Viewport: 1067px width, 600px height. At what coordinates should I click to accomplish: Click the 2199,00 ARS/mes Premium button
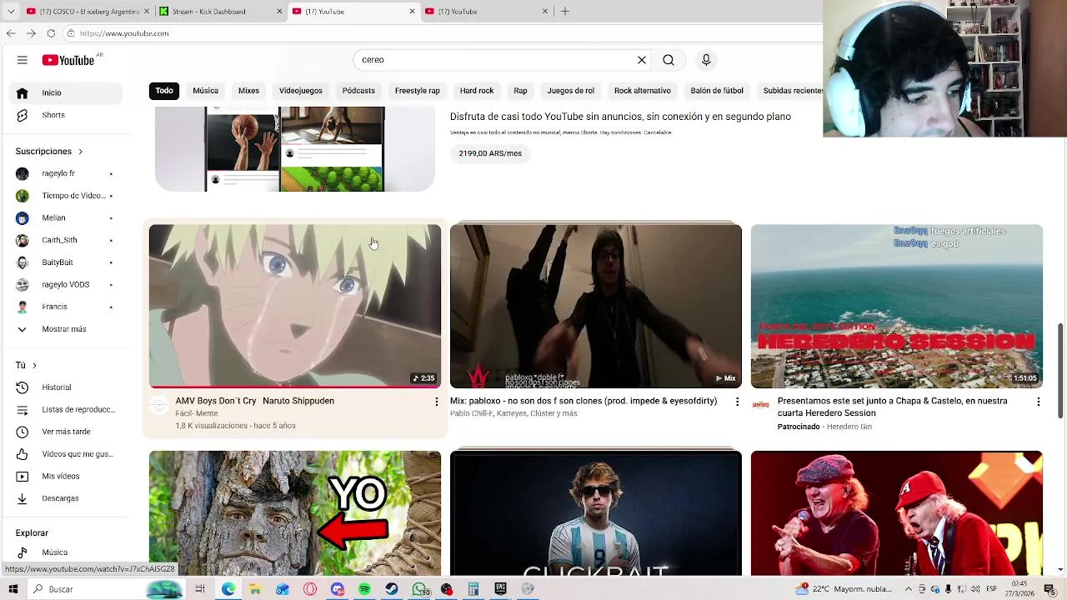click(490, 153)
